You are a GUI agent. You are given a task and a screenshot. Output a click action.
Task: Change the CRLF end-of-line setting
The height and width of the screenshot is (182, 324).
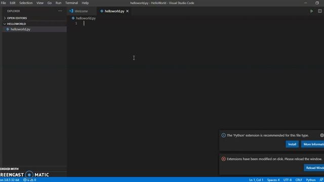299,180
